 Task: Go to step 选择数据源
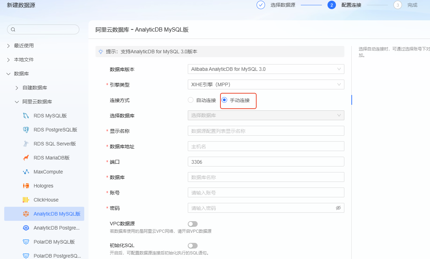pyautogui.click(x=260, y=5)
